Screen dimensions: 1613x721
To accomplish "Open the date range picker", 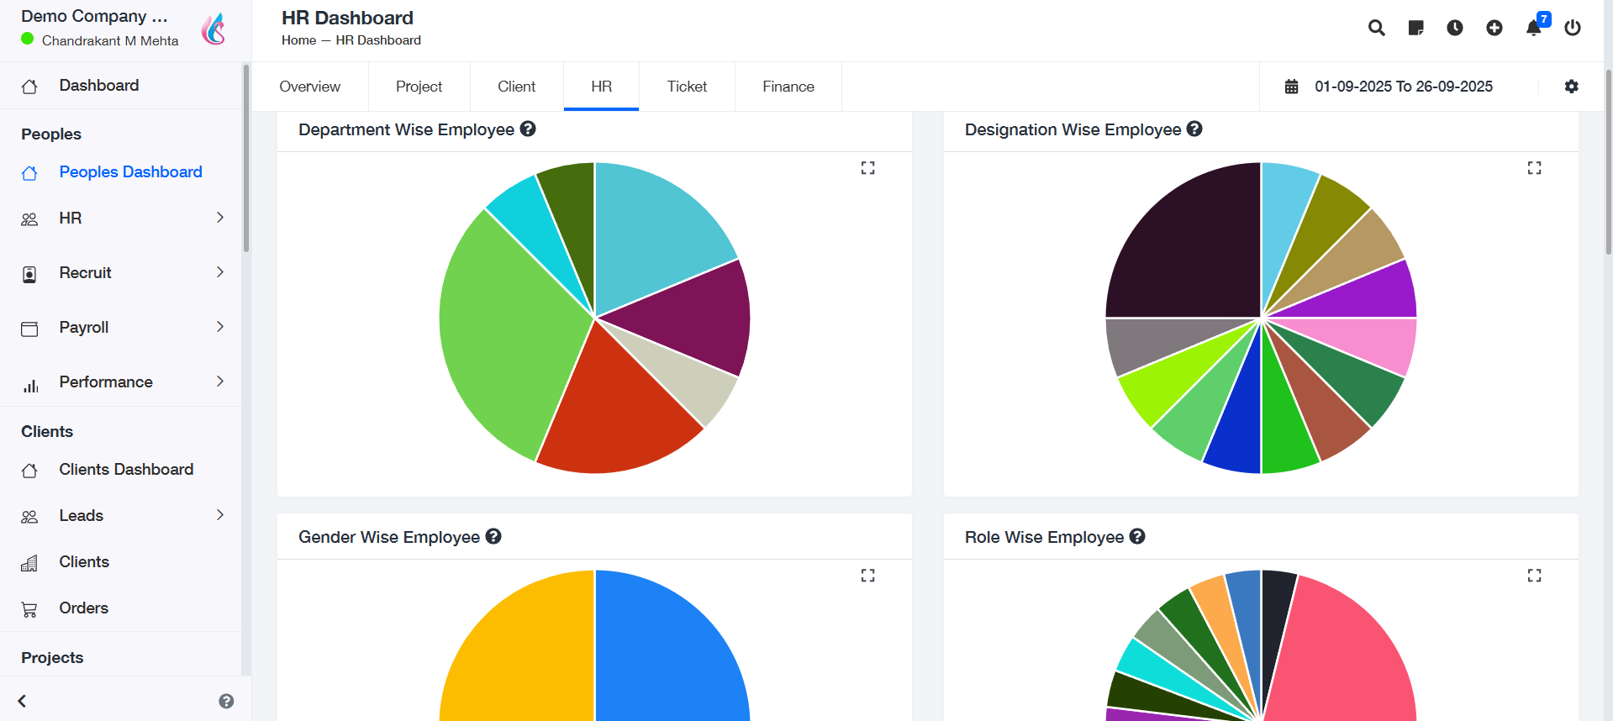I will [x=1402, y=87].
